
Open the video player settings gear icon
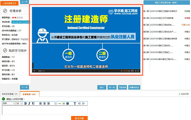click(136, 71)
